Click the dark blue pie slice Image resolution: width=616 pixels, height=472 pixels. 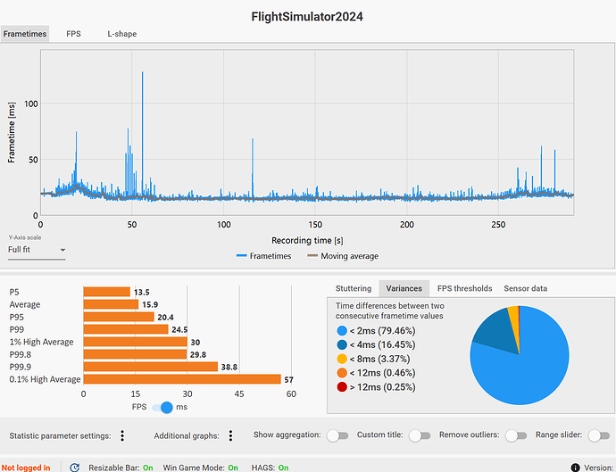[497, 332]
